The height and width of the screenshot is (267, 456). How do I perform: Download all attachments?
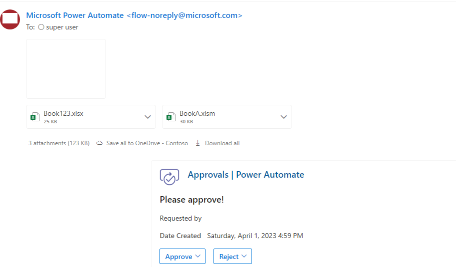(x=222, y=143)
